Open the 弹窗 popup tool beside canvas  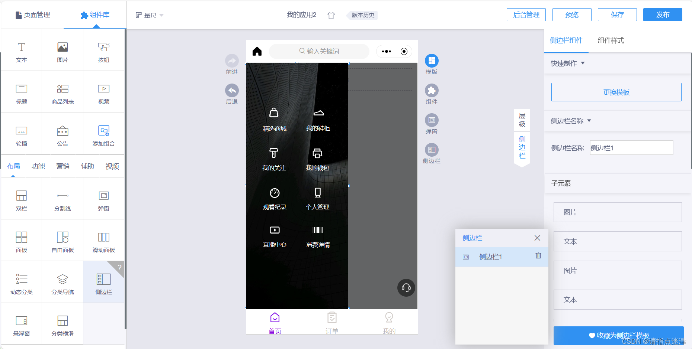tap(432, 120)
